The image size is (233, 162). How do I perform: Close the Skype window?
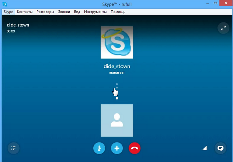pyautogui.click(x=226, y=3)
